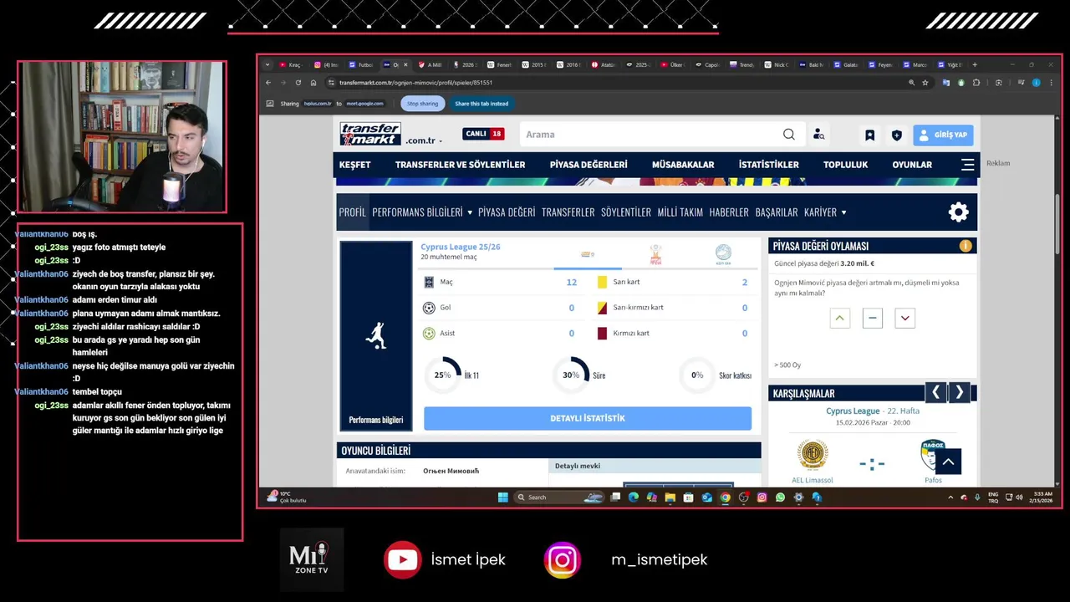The width and height of the screenshot is (1070, 602).
Task: Open the advanced person search icon
Action: 818,135
